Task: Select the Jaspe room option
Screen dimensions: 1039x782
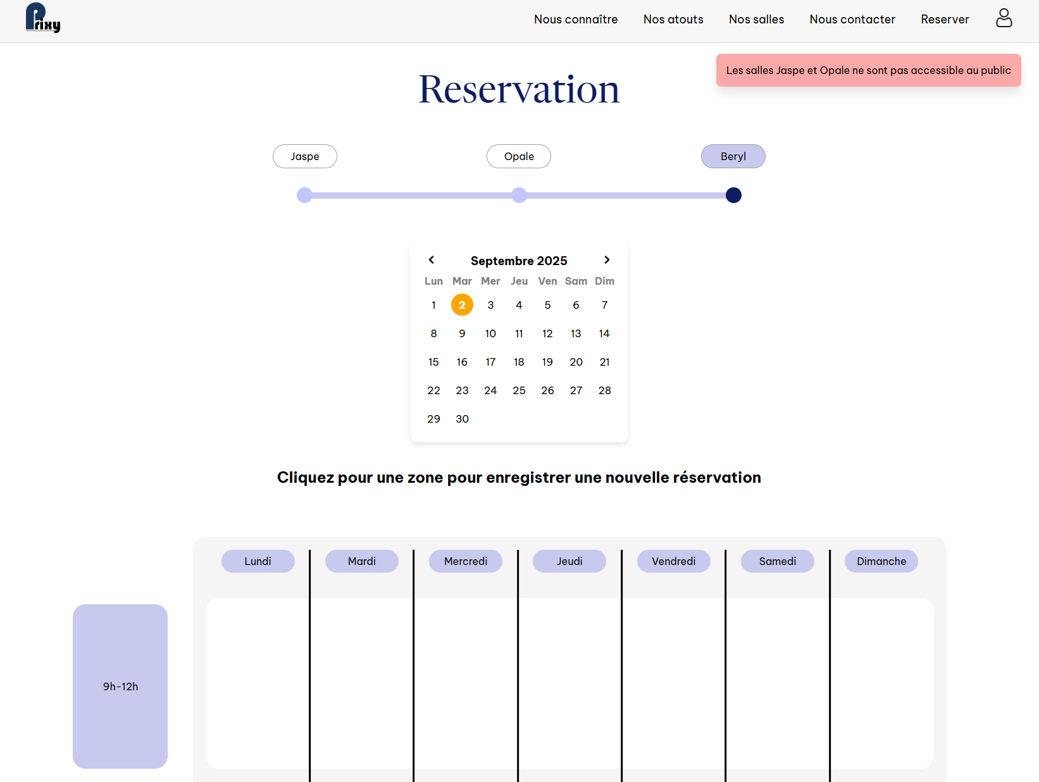Action: coord(304,156)
